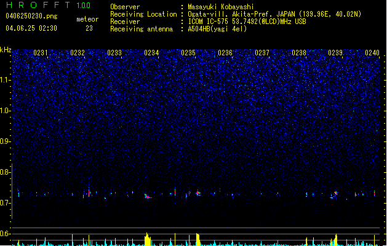Click the yellow power peak below 0235 echo
387x246 pixels.
pyautogui.click(x=197, y=239)
